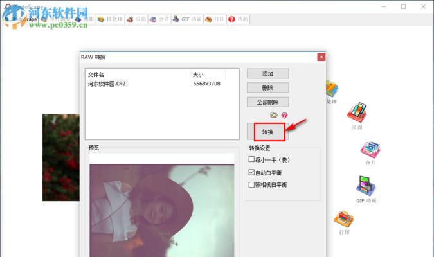Switch to the 页面 page tab
This screenshot has width=434, height=257.
point(136,19)
